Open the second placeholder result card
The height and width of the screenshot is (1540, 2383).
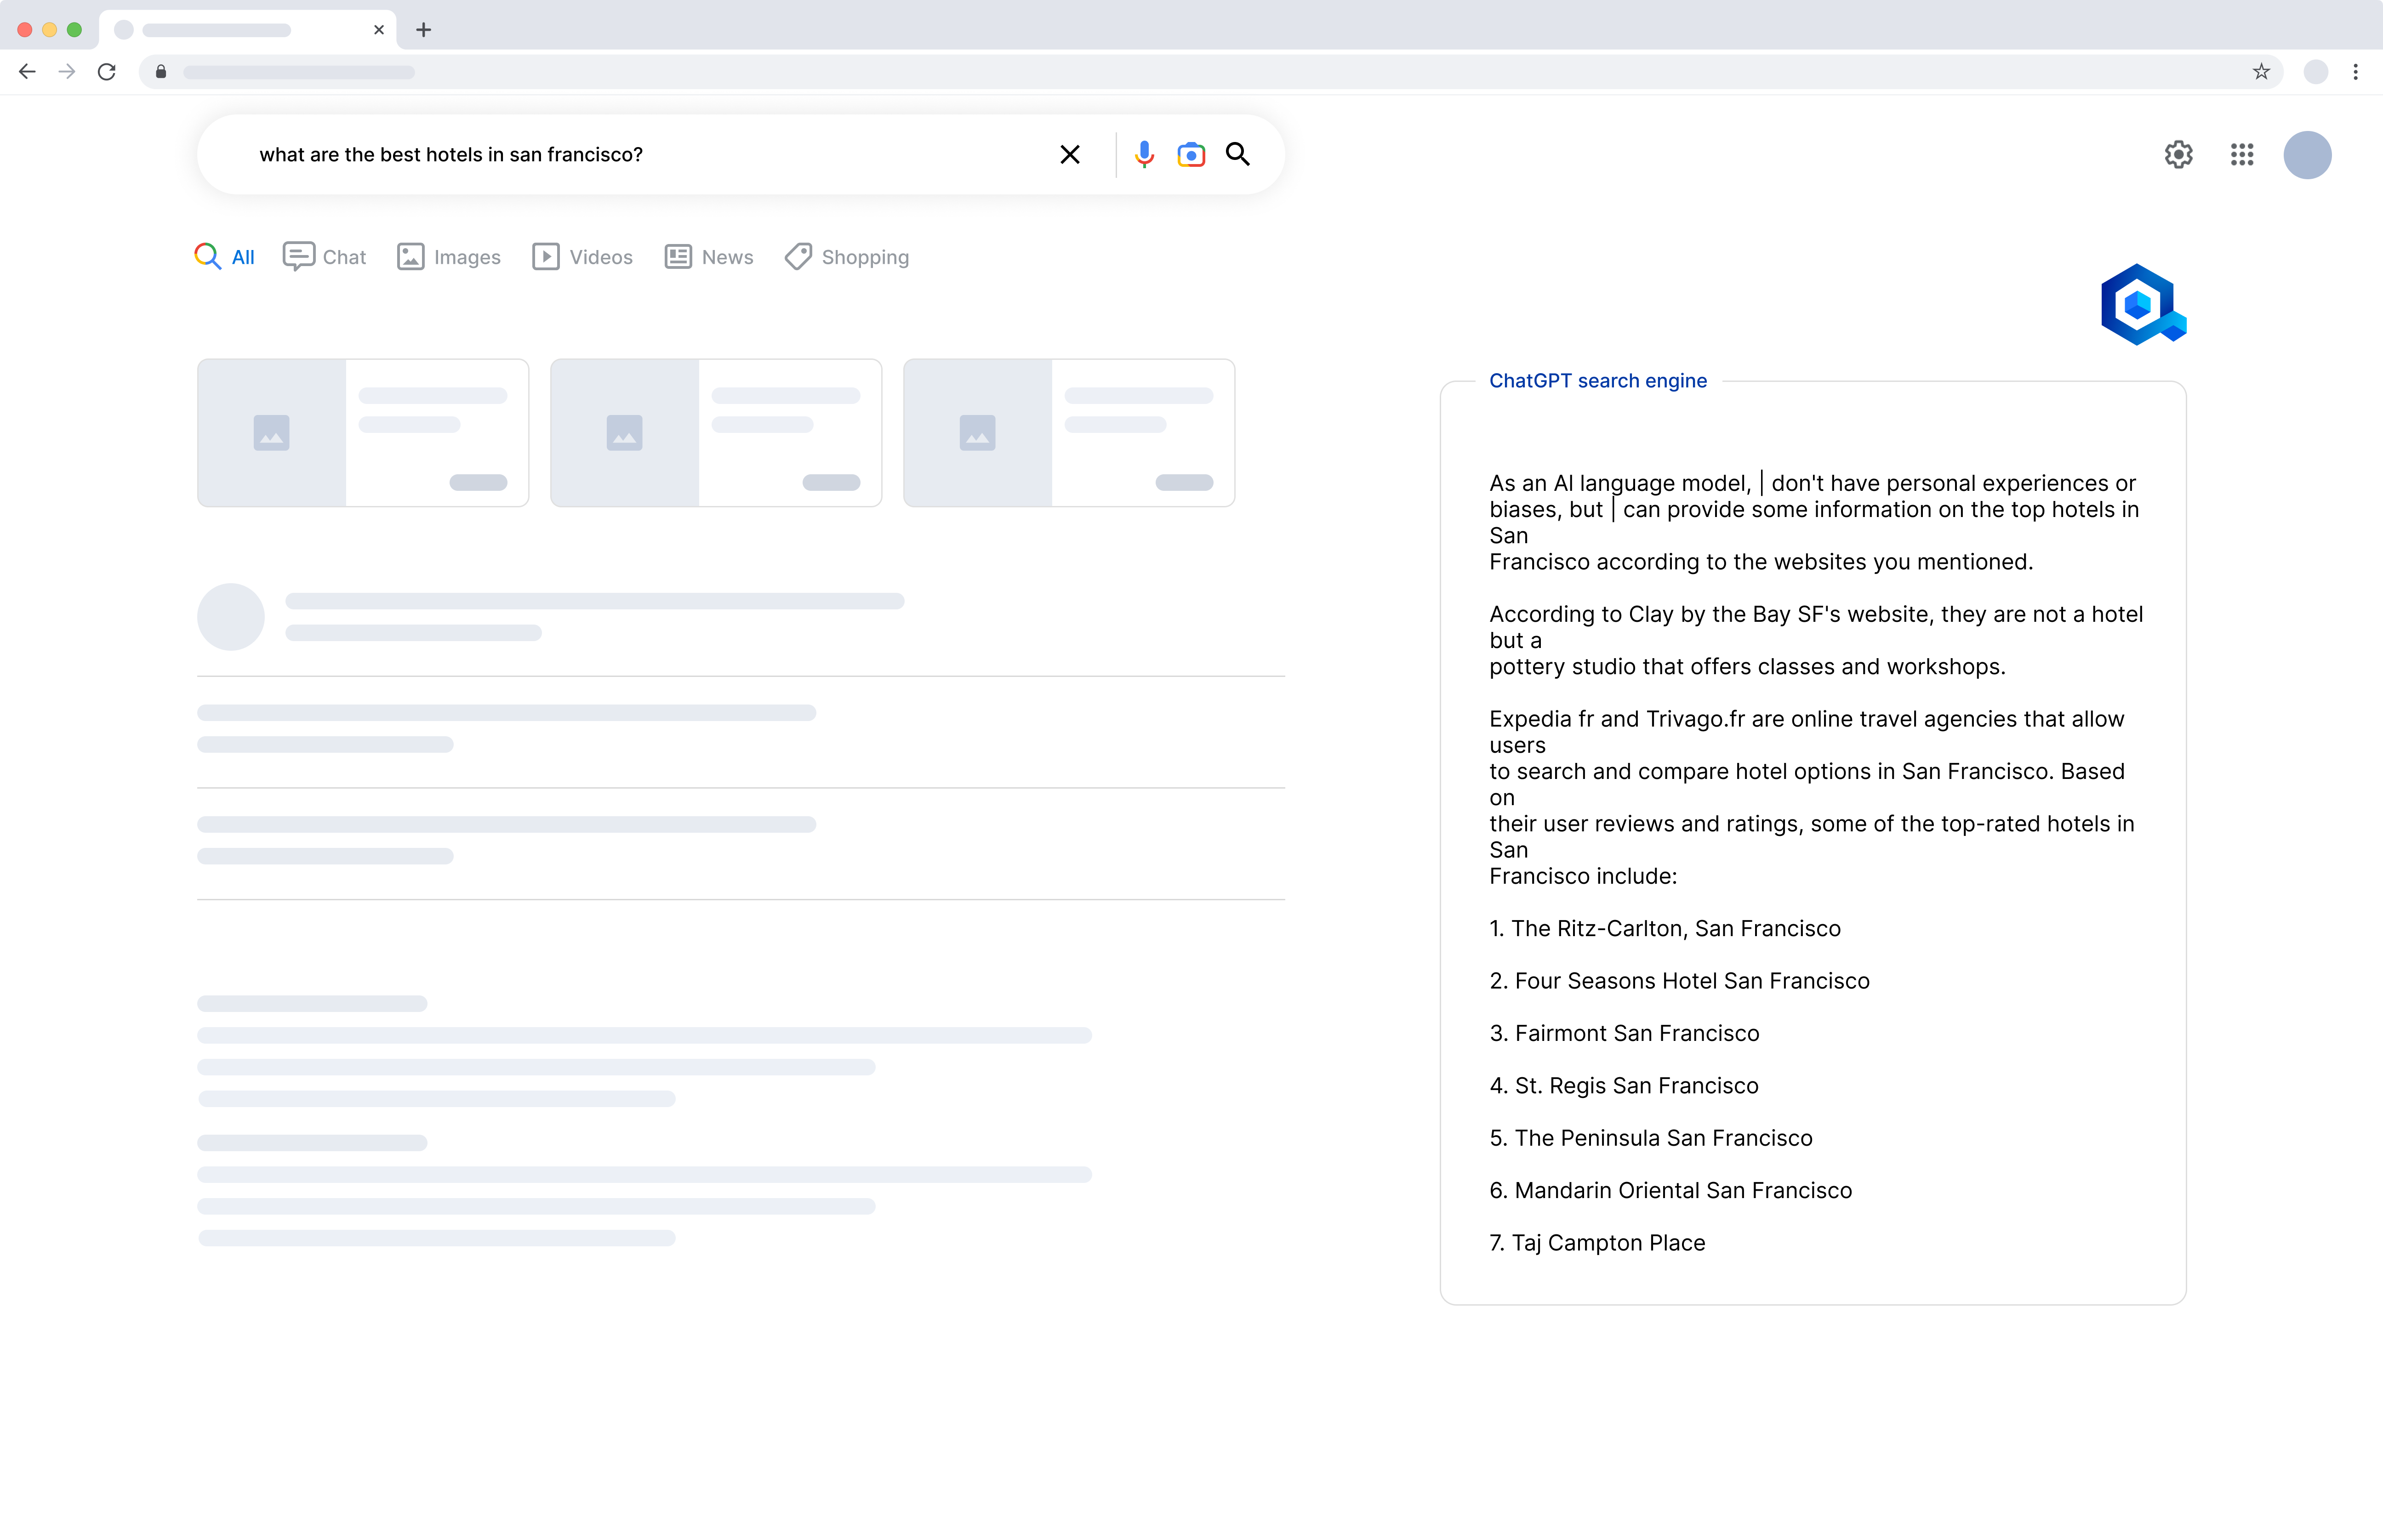coord(716,433)
